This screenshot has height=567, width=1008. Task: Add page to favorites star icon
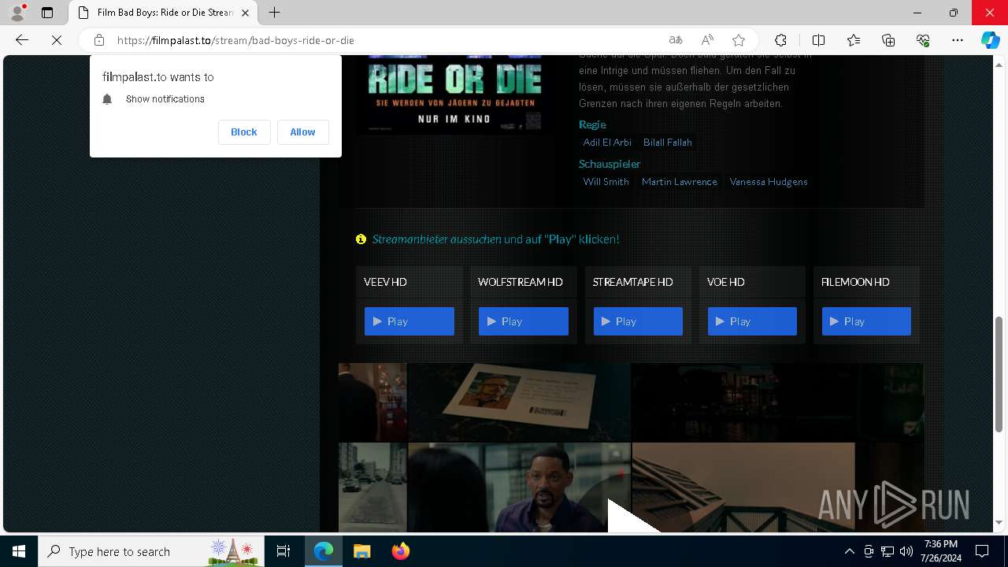click(x=739, y=40)
